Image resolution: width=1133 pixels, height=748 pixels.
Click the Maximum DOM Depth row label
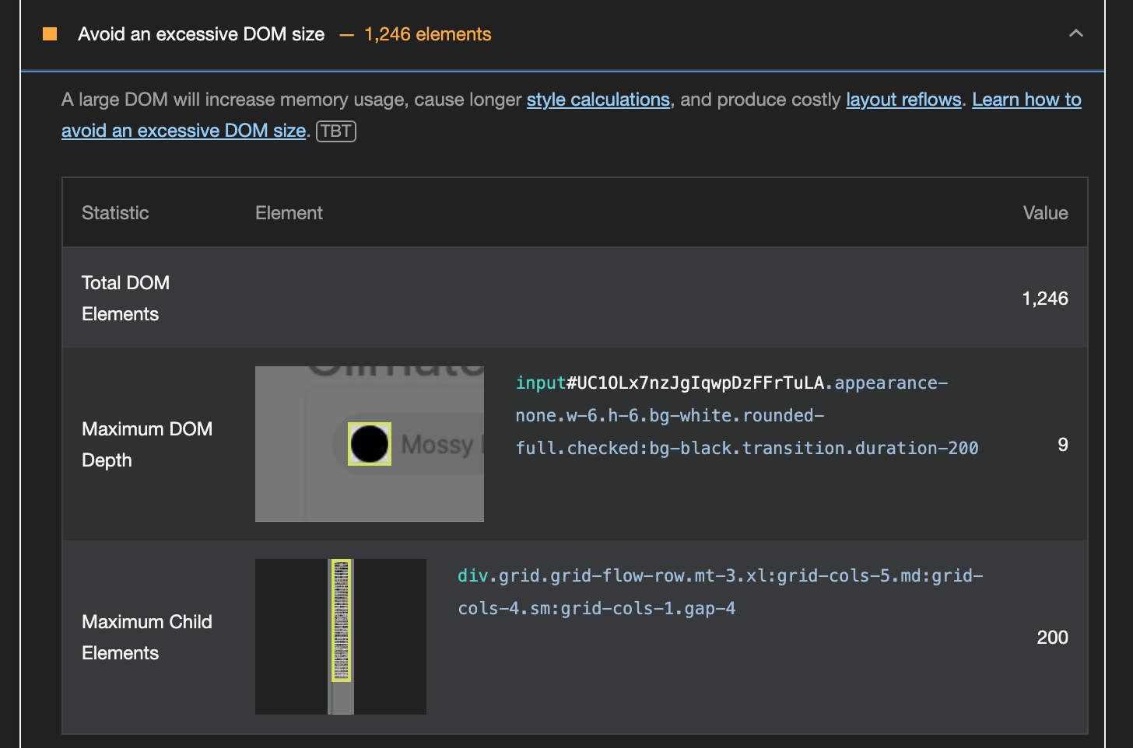click(147, 444)
